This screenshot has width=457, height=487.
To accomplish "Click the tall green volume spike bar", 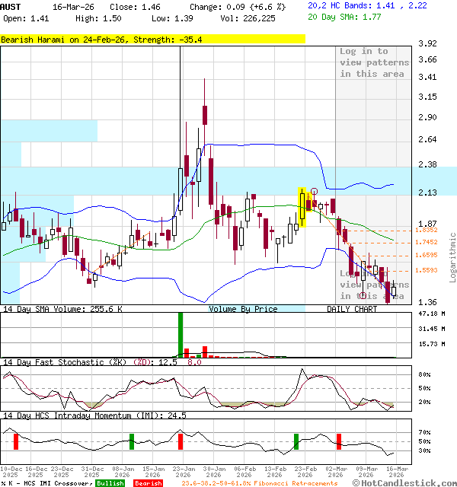I will click(x=181, y=334).
